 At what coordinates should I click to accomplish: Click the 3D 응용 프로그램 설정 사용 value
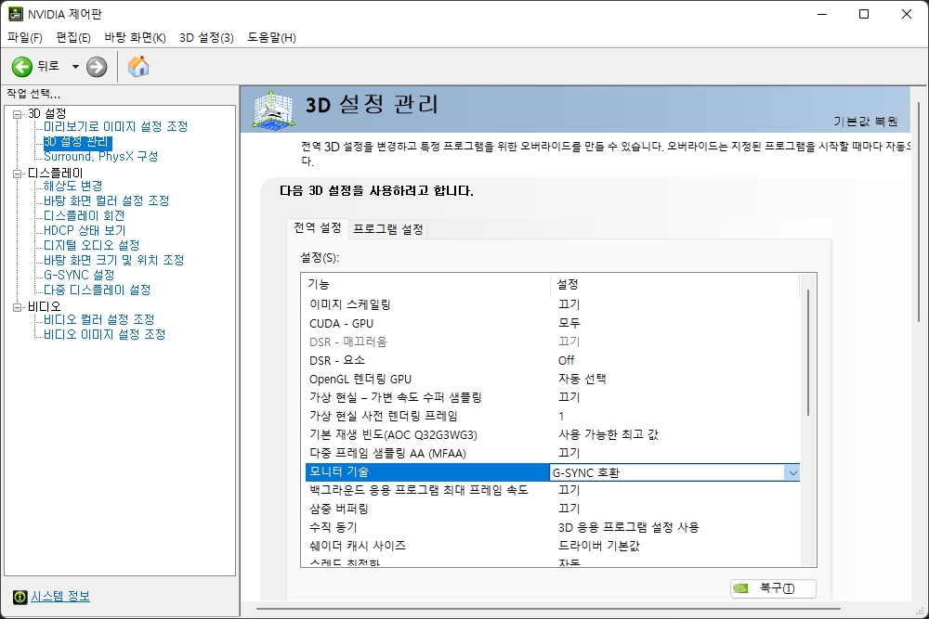pos(629,527)
